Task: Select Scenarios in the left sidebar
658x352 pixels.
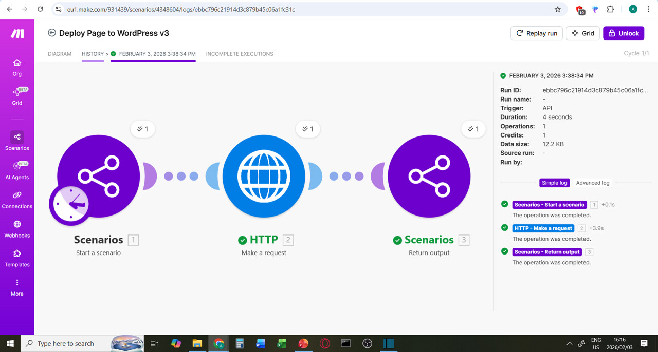Action: [17, 141]
